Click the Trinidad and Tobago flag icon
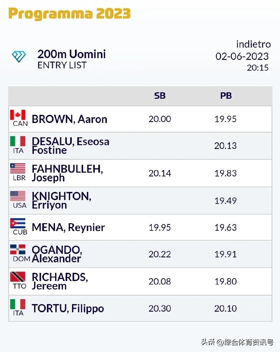This screenshot has height=352, width=280. 18,277
